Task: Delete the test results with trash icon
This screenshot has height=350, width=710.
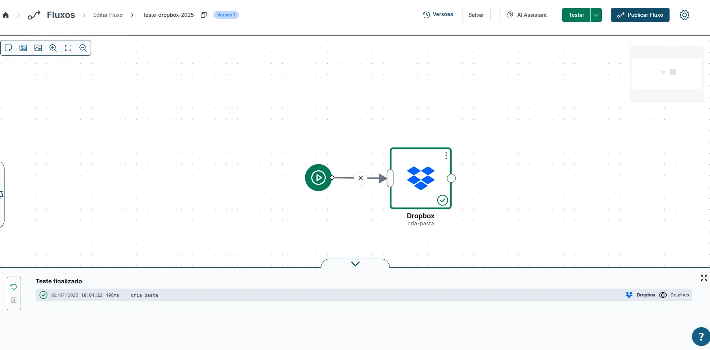Action: (14, 300)
